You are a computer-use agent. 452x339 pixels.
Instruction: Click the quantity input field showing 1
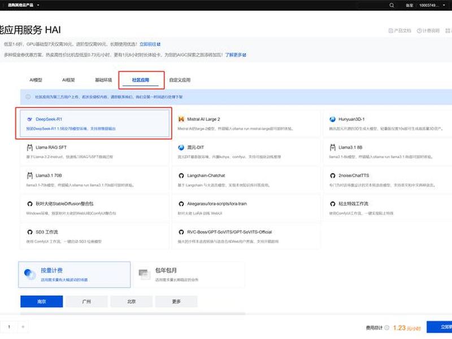[9, 327]
